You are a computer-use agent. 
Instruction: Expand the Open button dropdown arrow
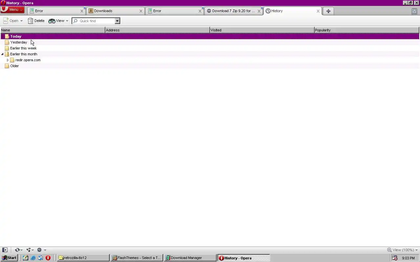click(x=21, y=21)
